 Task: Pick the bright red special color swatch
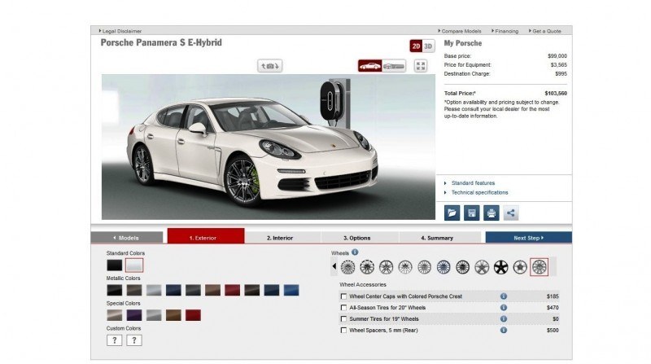(193, 315)
